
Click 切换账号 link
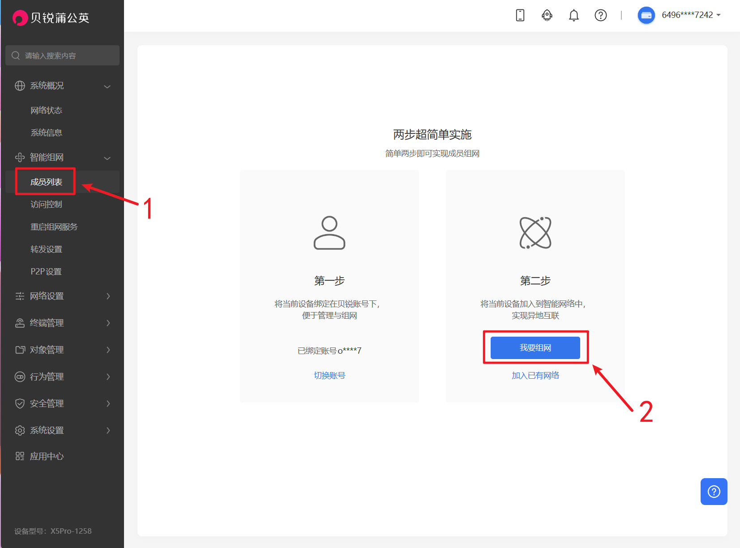pos(329,375)
